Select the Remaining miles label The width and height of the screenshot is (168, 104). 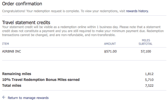tap(17, 74)
